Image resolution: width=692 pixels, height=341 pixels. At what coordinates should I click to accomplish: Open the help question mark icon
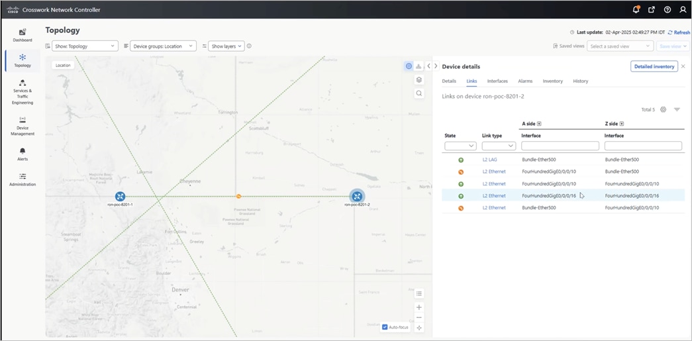pyautogui.click(x=667, y=10)
